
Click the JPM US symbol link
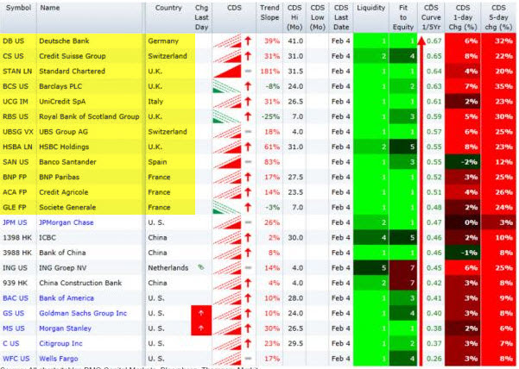[15, 222]
